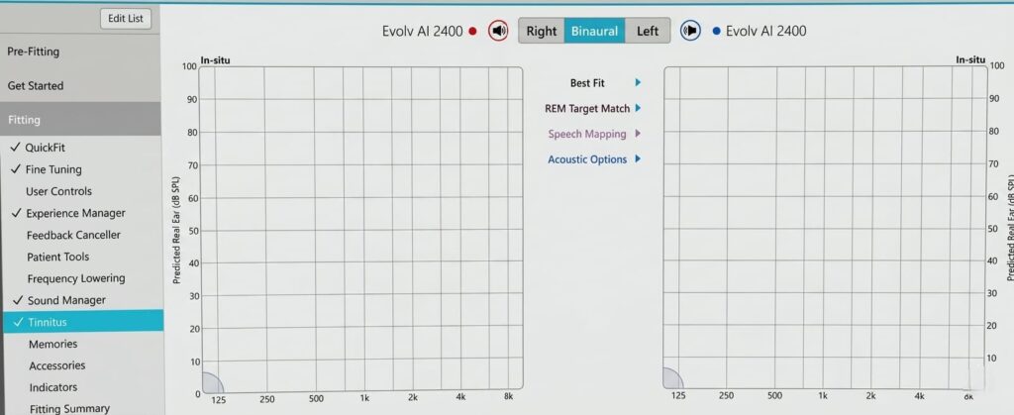Screen dimensions: 1014x415
Task: Open the Sound Manager page
Action: pos(66,300)
